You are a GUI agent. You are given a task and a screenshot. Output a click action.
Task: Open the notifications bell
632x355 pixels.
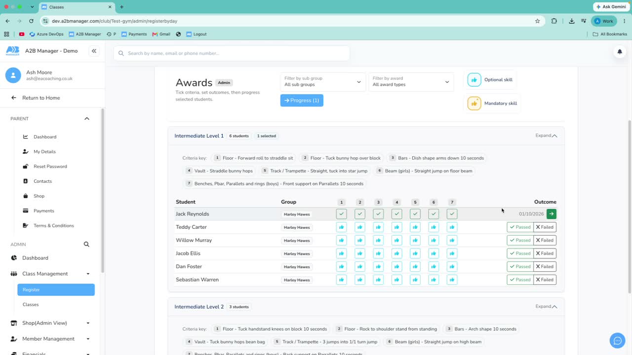(620, 52)
